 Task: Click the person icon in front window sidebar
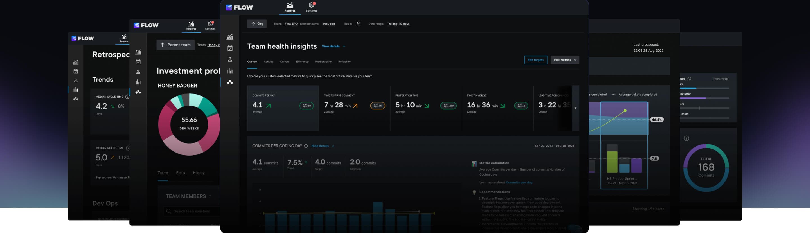point(230,59)
